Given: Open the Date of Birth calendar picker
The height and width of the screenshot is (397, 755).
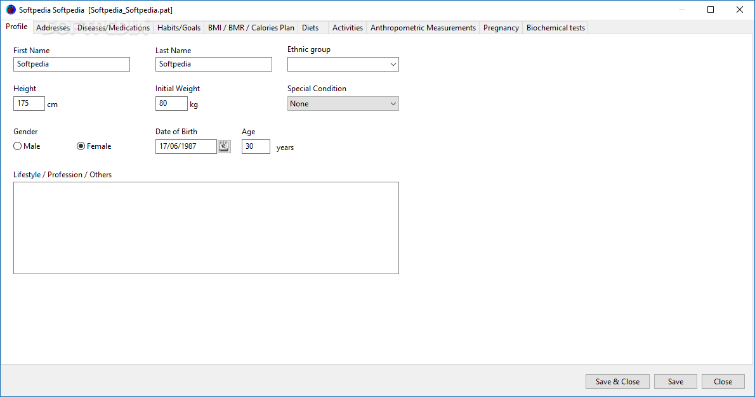Looking at the screenshot, I should click(x=224, y=146).
